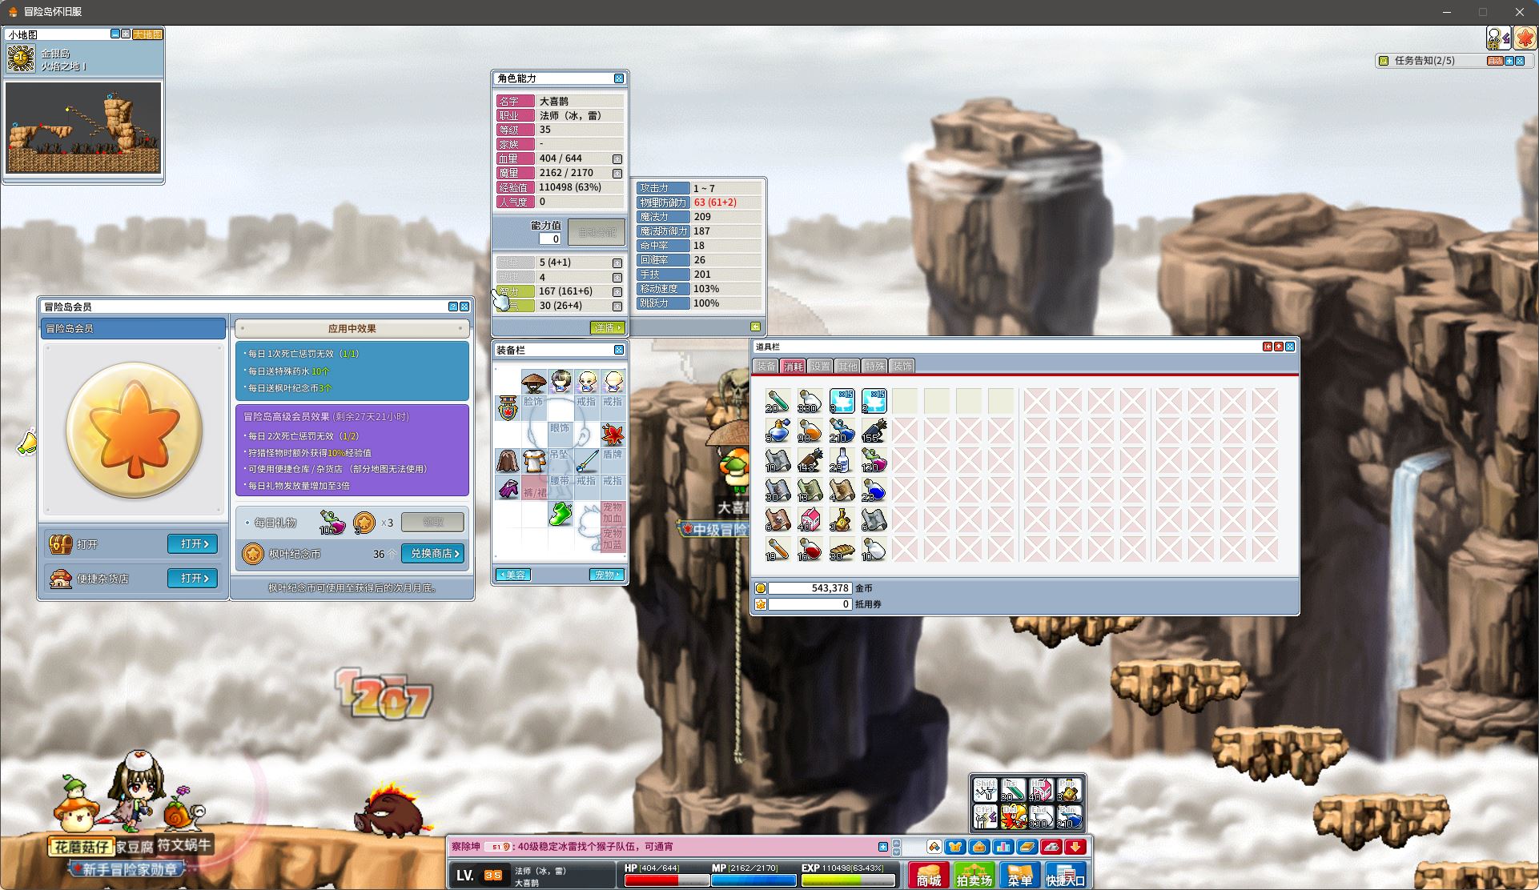1539x890 pixels.
Task: Add a point to Intelligence (167) stat
Action: coord(617,292)
